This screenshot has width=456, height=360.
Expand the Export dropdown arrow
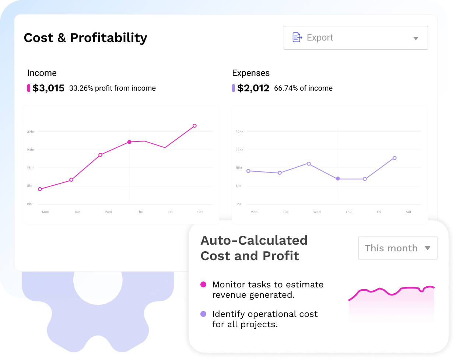coord(415,38)
